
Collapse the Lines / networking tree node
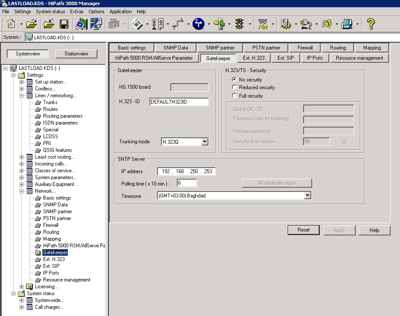[21, 96]
